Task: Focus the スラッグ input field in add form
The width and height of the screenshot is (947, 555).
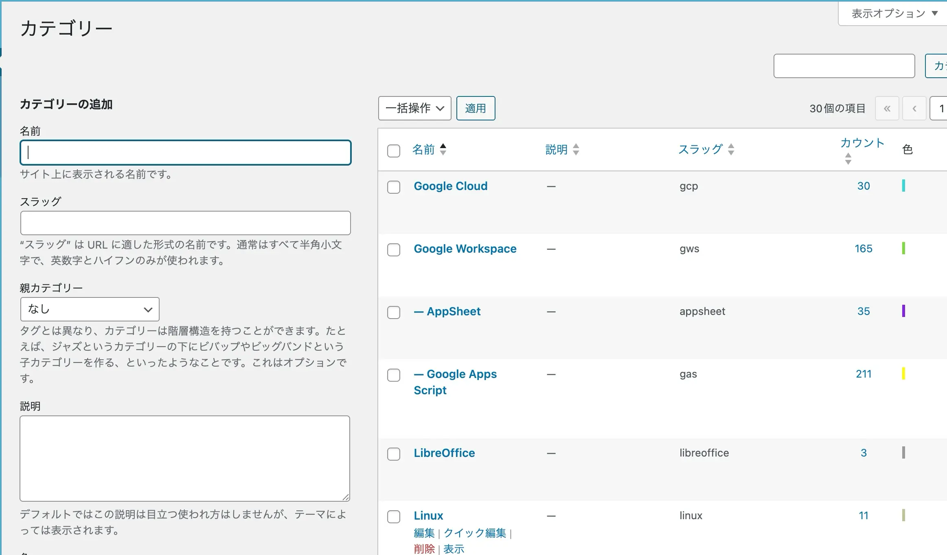Action: coord(185,223)
